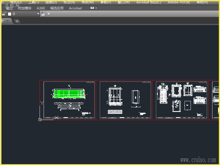Switch to the 精选应用 ribbon tab
The height and width of the screenshot is (165, 220).
click(57, 8)
